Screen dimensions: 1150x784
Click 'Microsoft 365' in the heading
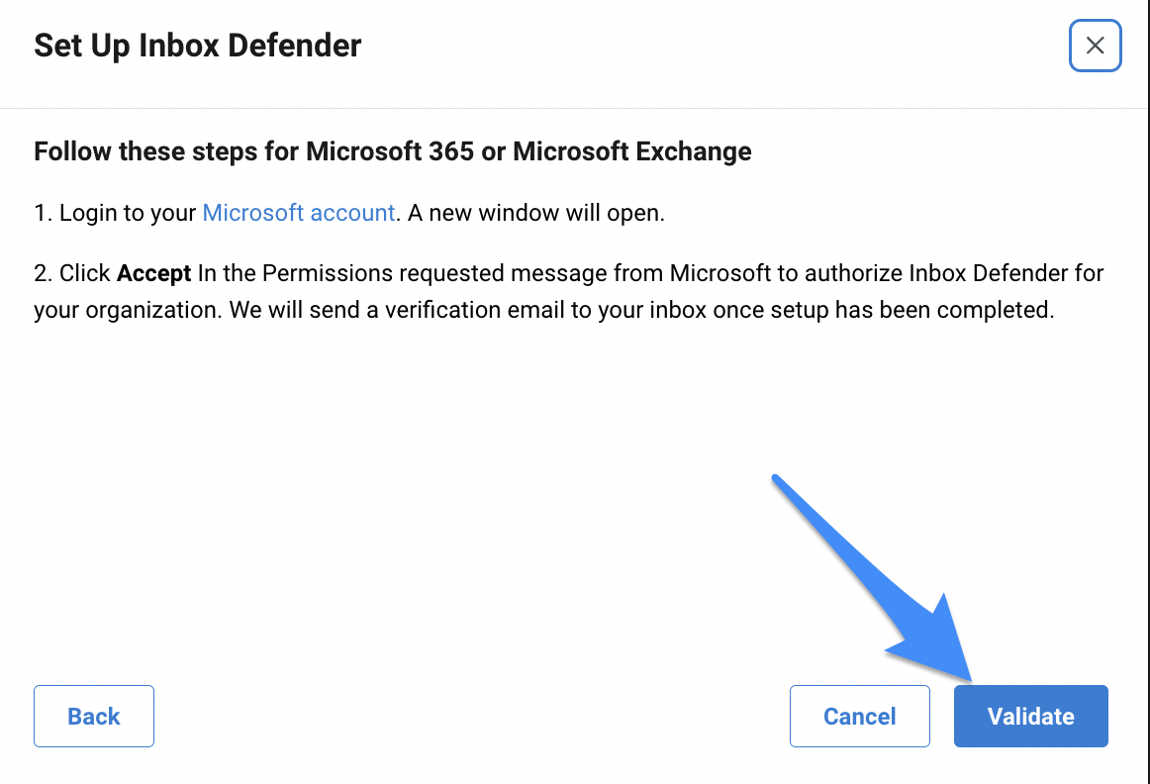[x=390, y=151]
